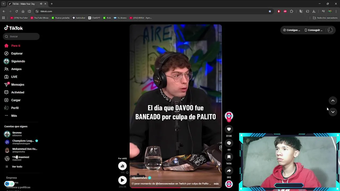Image resolution: width=340 pixels, height=191 pixels.
Task: Follow olgaenvivo via plus badge
Action: tap(229, 120)
